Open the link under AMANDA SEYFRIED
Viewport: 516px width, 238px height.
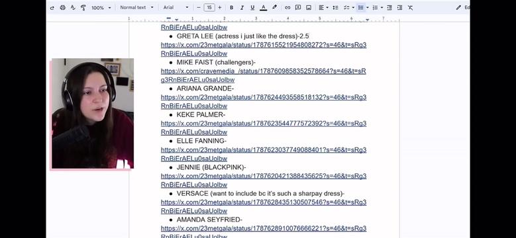[x=264, y=232]
